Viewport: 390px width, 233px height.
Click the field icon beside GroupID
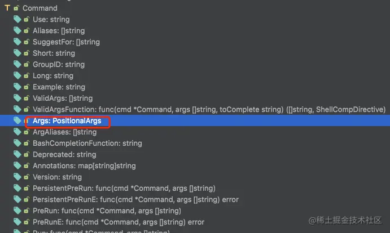17,64
